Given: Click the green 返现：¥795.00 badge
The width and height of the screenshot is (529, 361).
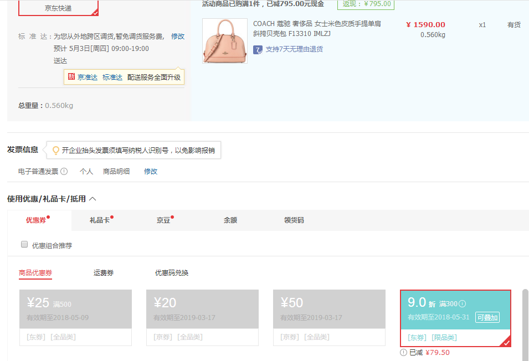Looking at the screenshot, I should (366, 4).
